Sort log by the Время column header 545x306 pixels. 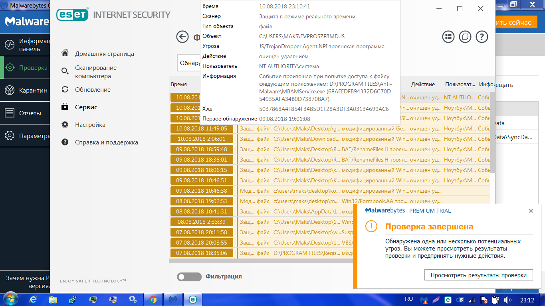[x=179, y=85]
